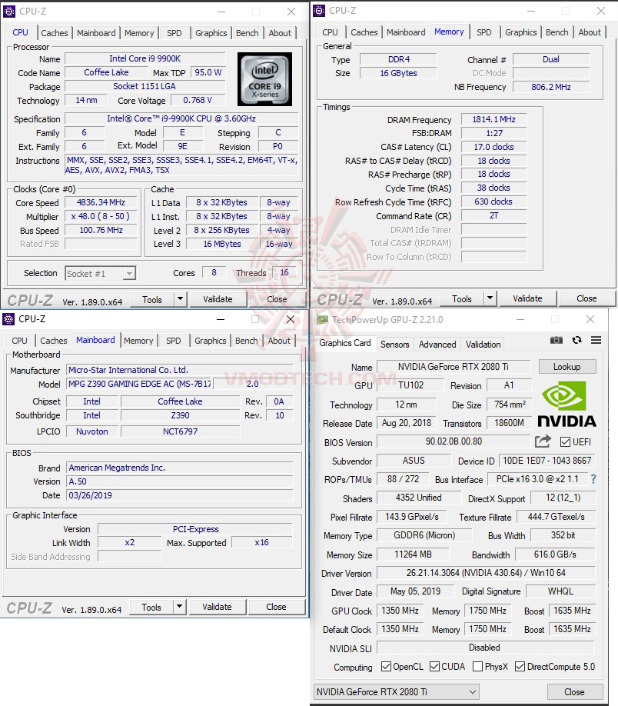Click the CPU-Z app icon in top-left window title bar
The height and width of the screenshot is (706, 618).
[9, 12]
